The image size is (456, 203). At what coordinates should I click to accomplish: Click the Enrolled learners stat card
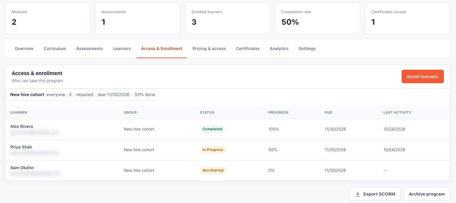coord(227,18)
